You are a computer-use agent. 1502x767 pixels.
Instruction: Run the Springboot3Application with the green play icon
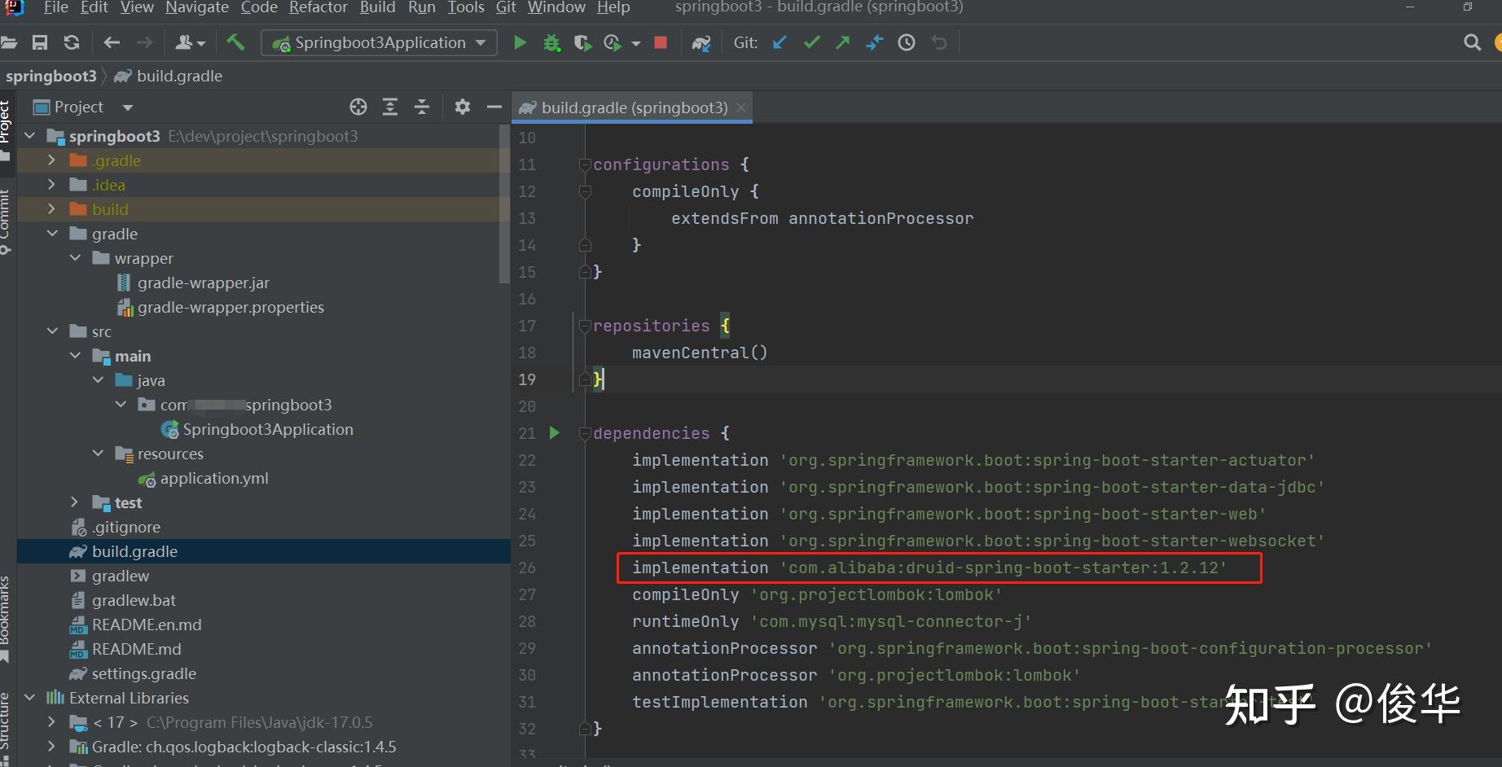(x=520, y=42)
